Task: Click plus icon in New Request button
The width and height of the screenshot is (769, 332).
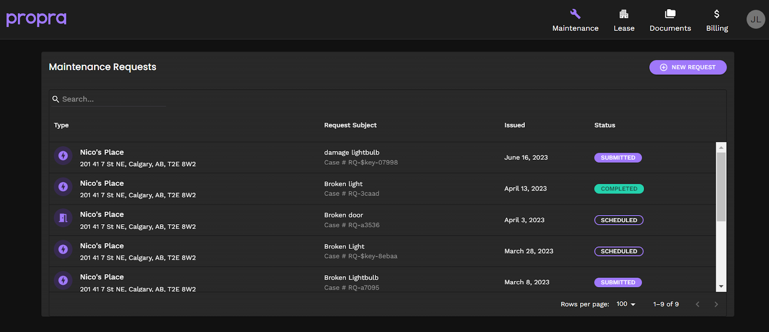Action: [x=663, y=67]
